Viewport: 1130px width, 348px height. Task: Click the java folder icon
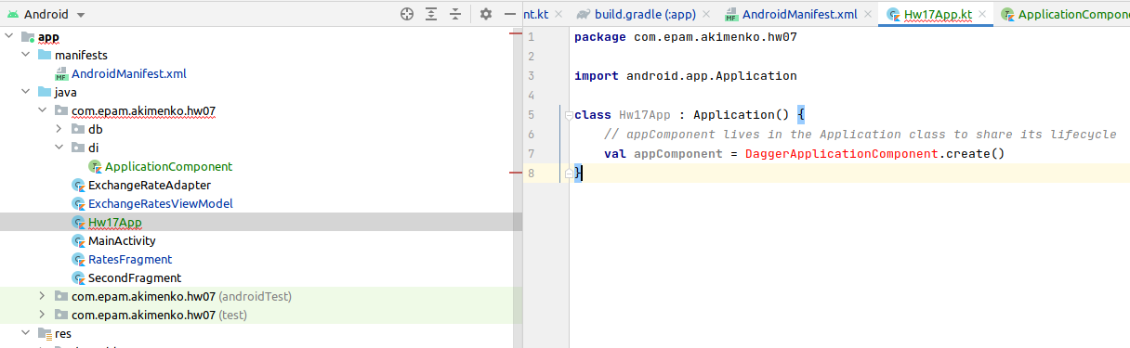click(x=45, y=92)
